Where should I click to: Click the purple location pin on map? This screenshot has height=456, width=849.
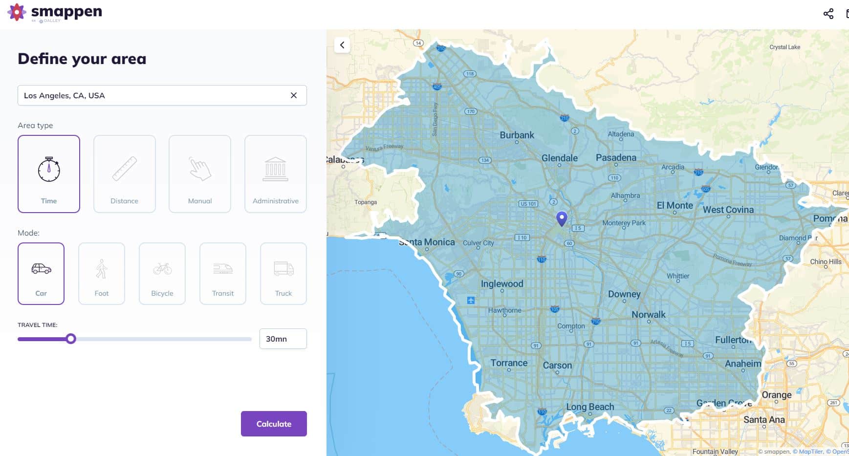(x=562, y=218)
